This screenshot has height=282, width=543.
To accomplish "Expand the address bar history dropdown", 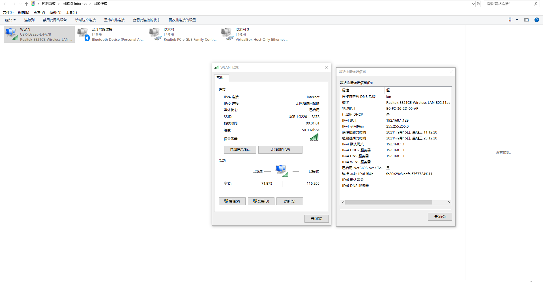I will pyautogui.click(x=473, y=4).
